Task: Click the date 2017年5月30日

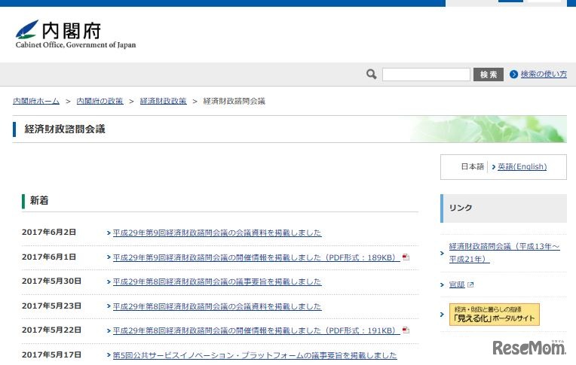Action: (51, 281)
